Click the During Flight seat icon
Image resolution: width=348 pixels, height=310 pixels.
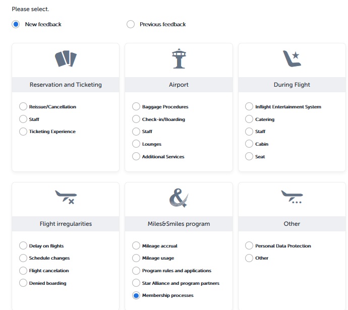pos(292,59)
